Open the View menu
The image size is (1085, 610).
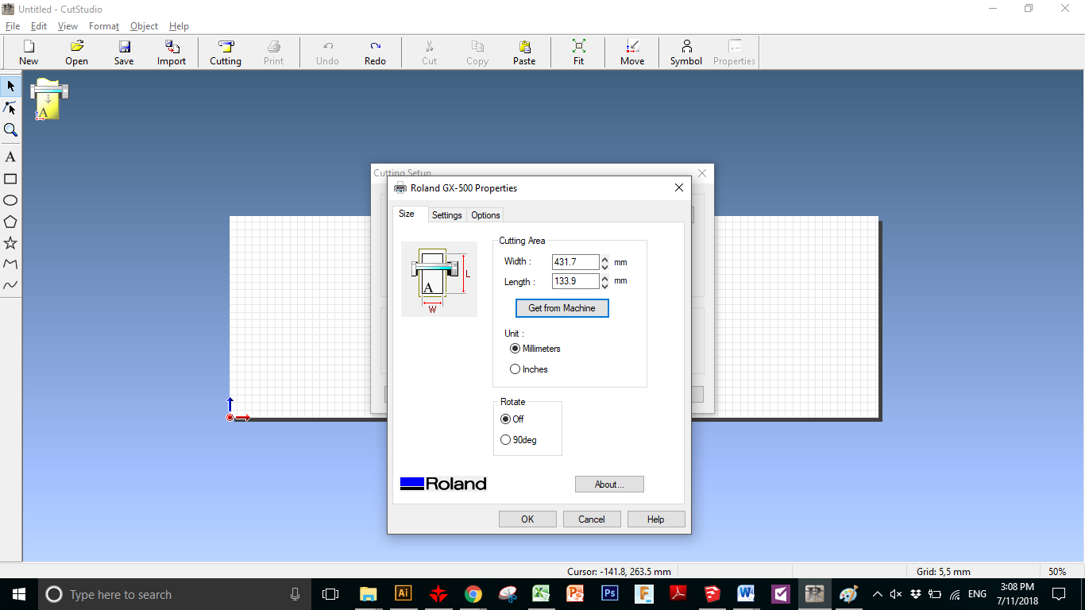coord(68,26)
